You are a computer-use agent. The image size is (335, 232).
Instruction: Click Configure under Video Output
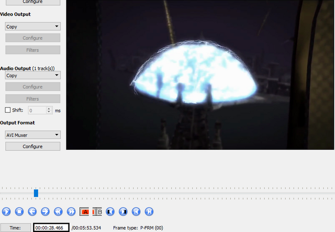[32, 38]
